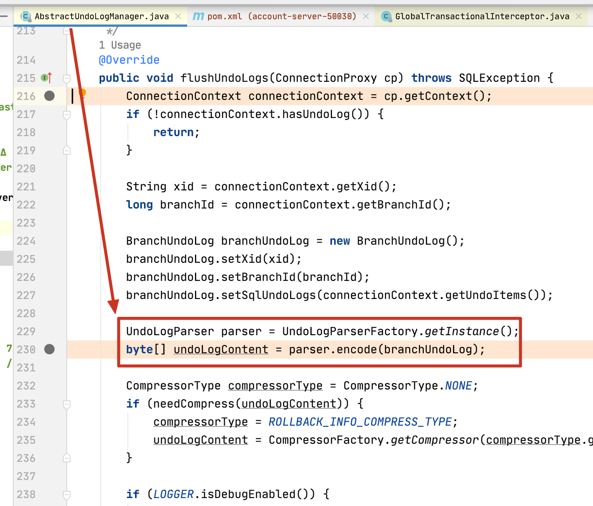Click flushUndoLogs method name
The width and height of the screenshot is (593, 506).
pyautogui.click(x=224, y=78)
